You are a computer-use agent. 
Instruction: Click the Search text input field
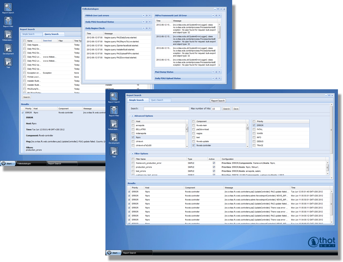pos(166,109)
